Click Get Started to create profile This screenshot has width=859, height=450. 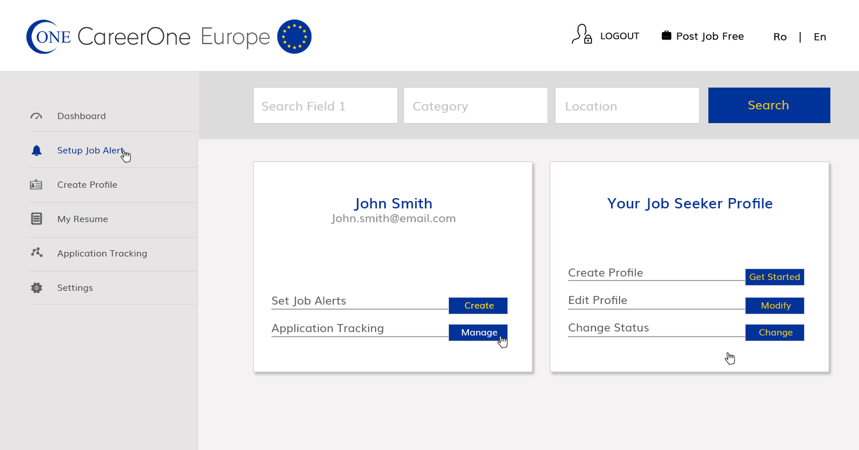pyautogui.click(x=774, y=277)
